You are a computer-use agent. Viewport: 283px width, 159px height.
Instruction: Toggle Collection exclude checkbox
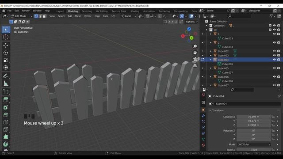tap(270, 26)
